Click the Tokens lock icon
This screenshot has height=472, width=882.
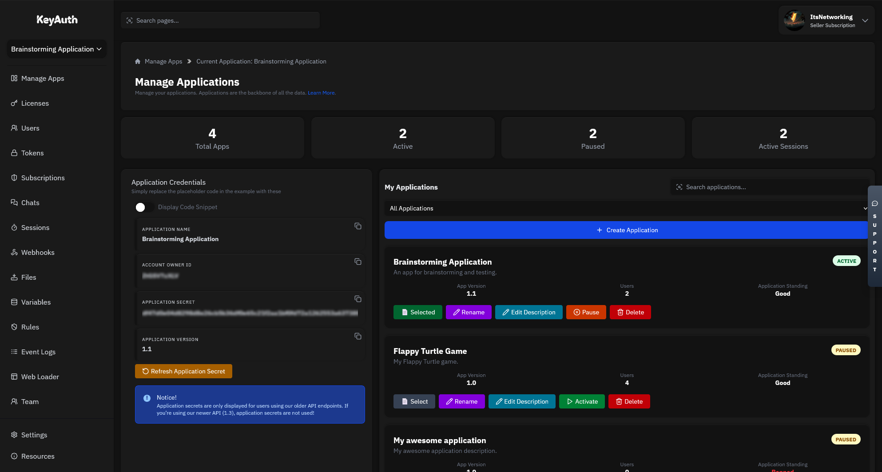coord(14,153)
